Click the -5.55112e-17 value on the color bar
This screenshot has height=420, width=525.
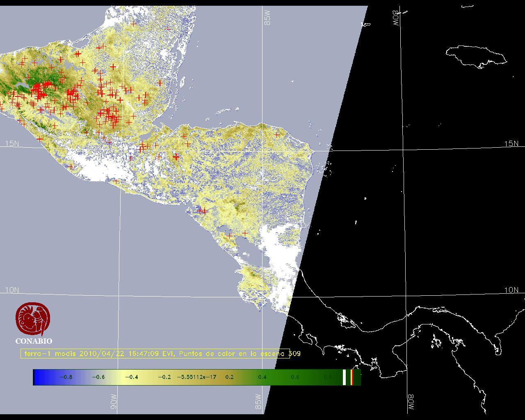click(196, 377)
